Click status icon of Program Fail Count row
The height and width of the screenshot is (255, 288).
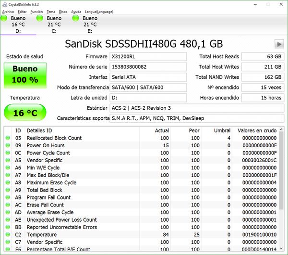[8, 197]
